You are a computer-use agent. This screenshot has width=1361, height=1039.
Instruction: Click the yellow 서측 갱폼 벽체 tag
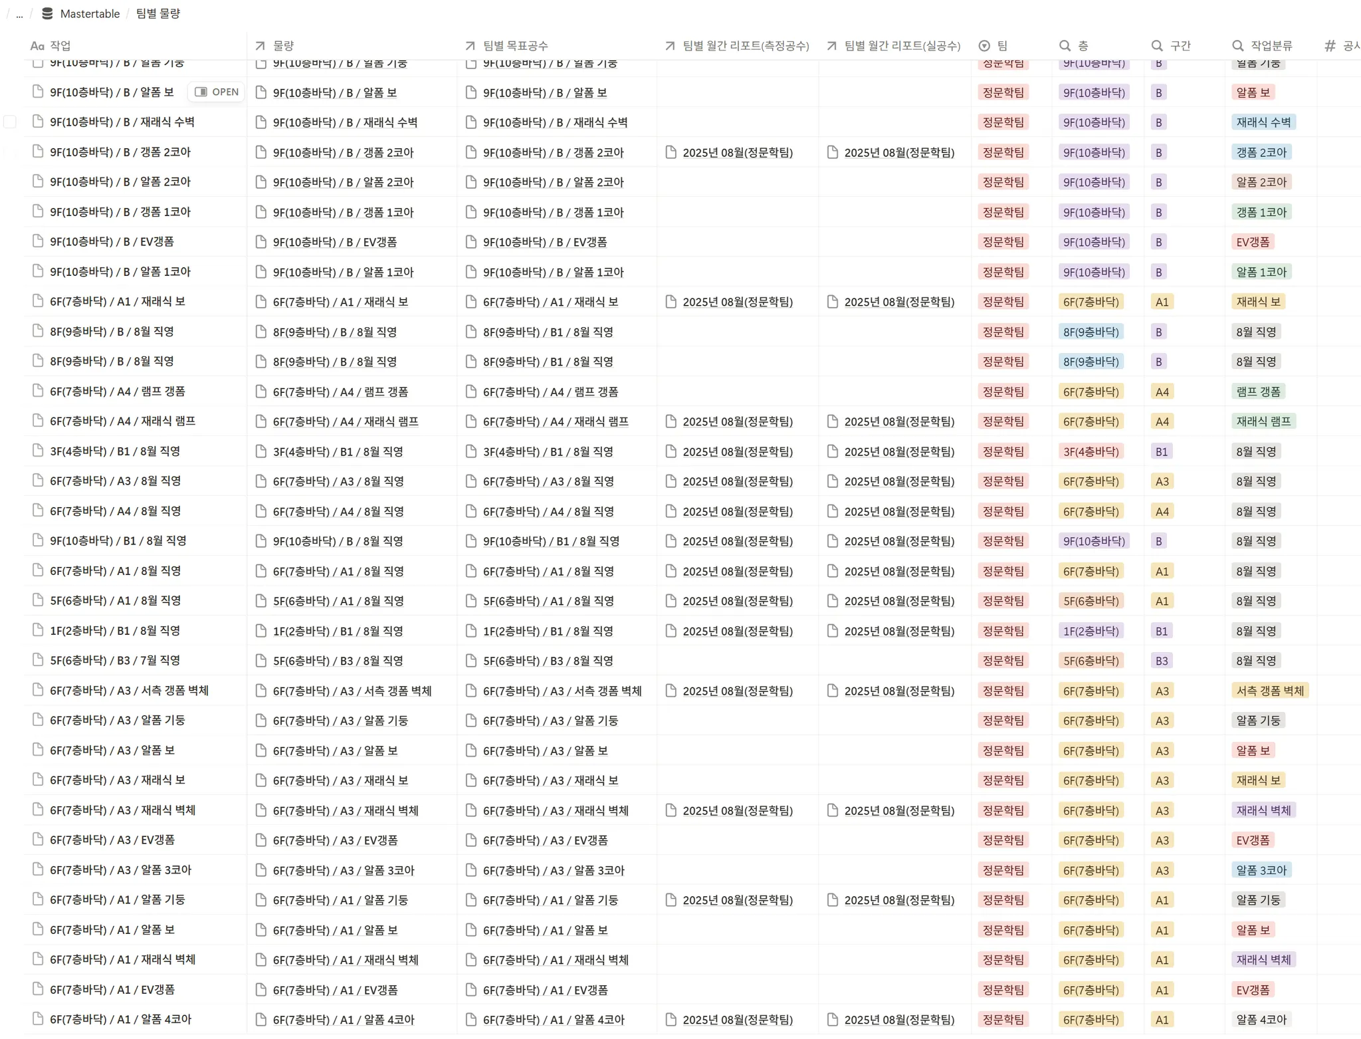[1269, 691]
